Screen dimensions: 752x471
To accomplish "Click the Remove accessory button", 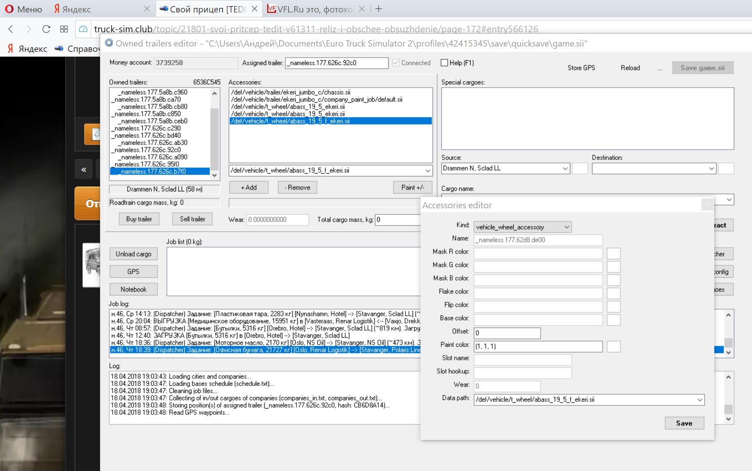I will tap(297, 187).
